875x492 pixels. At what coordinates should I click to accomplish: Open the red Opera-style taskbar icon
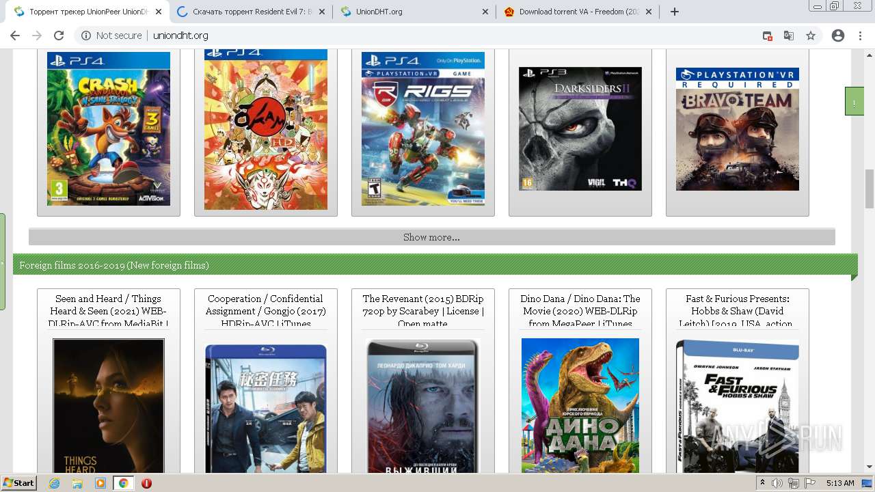click(x=146, y=483)
